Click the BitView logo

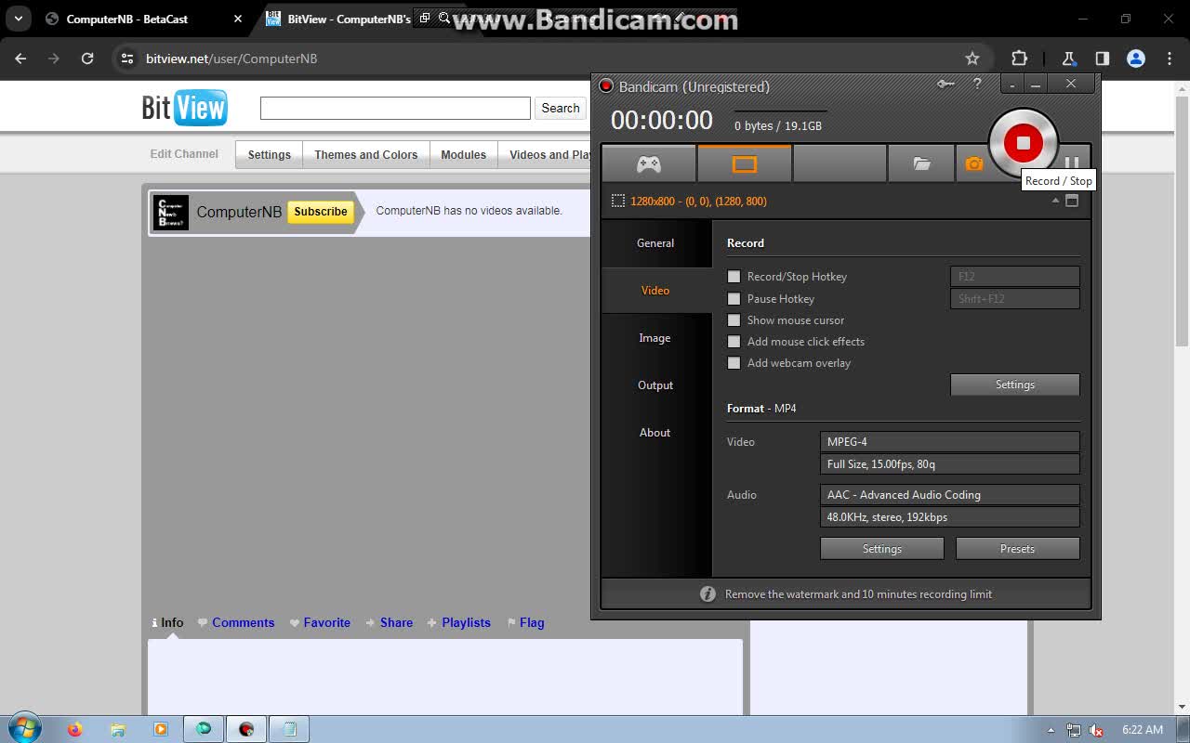(x=184, y=108)
